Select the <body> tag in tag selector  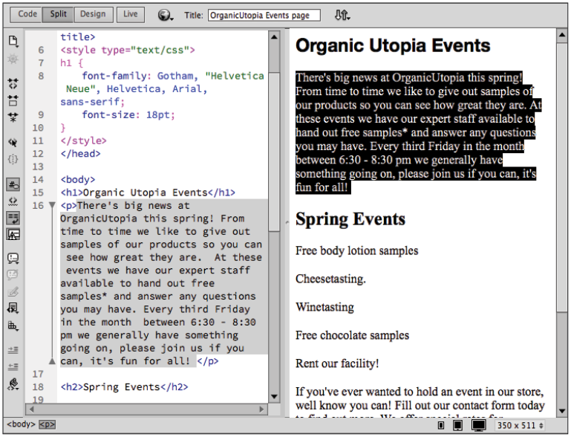point(20,425)
